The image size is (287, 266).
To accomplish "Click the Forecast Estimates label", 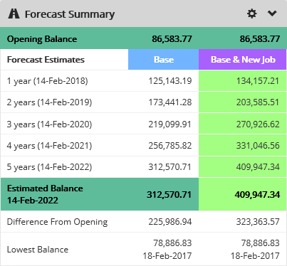I will tap(46, 60).
